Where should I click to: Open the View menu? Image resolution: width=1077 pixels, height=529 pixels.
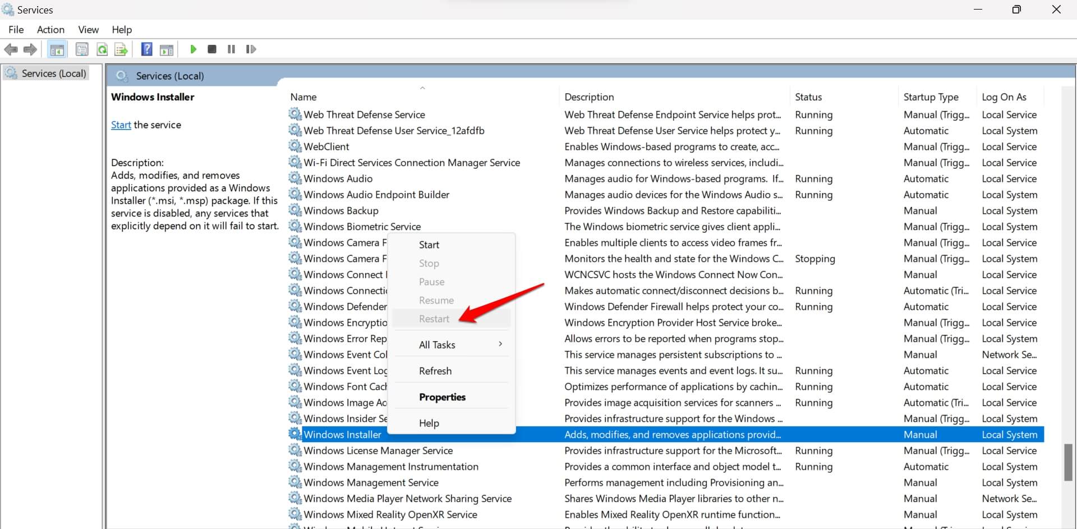[x=88, y=30]
